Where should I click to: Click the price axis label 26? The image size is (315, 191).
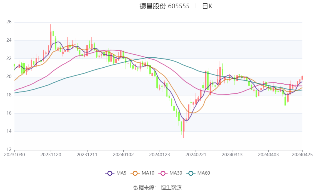9,22
